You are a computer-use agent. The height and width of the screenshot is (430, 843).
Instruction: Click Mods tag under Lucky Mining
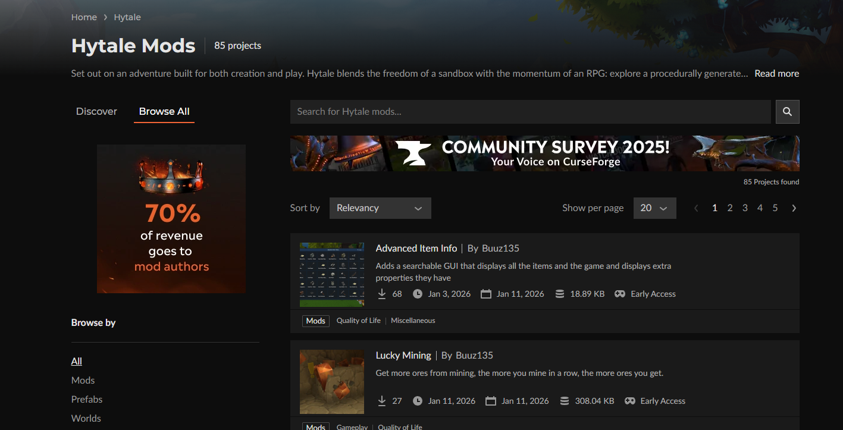[x=315, y=426]
